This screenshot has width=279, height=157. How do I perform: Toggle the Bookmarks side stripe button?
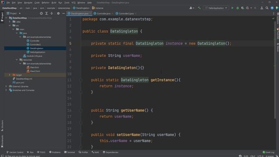[x=2, y=141]
